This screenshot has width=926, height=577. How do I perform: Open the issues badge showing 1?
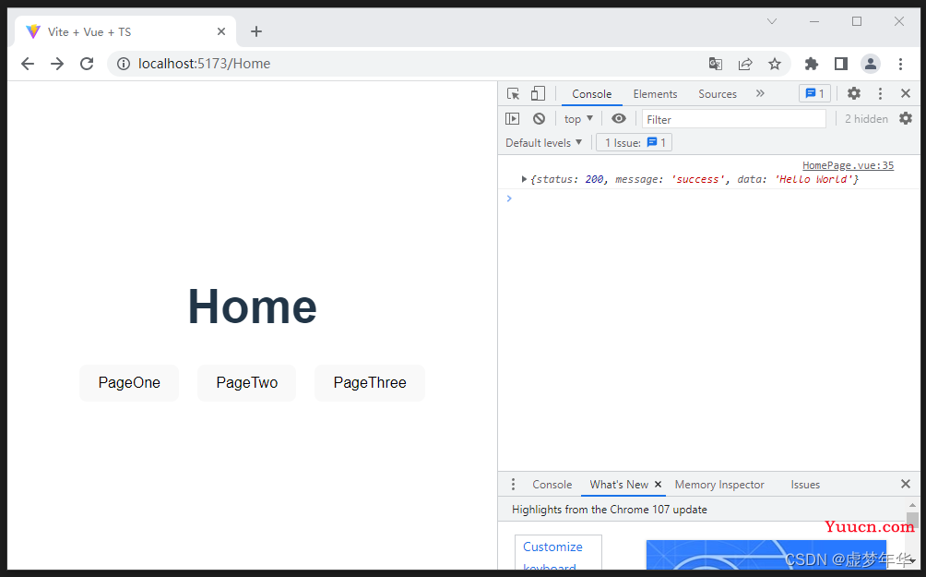pyautogui.click(x=815, y=93)
